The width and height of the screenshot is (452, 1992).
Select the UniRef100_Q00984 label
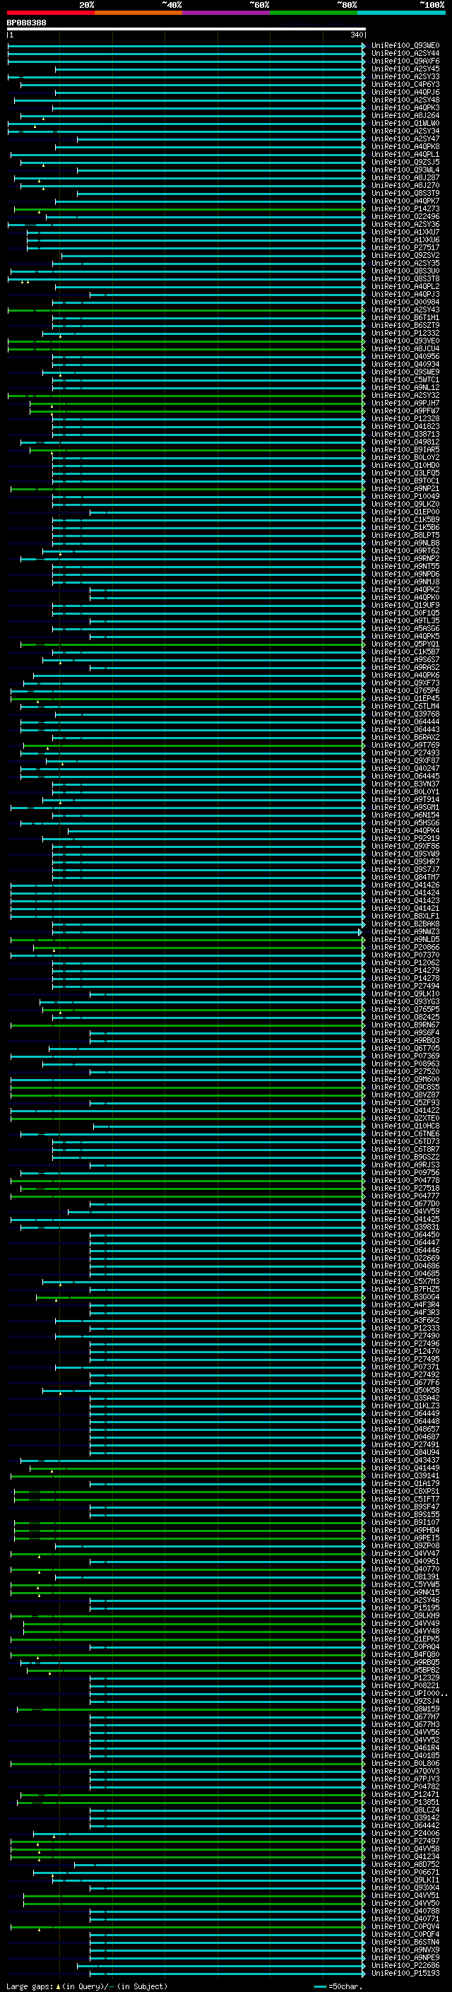point(405,302)
